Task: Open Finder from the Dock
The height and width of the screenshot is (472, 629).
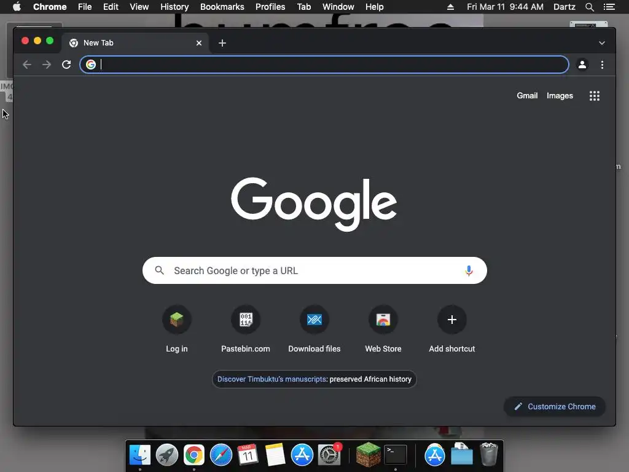Action: [139, 455]
